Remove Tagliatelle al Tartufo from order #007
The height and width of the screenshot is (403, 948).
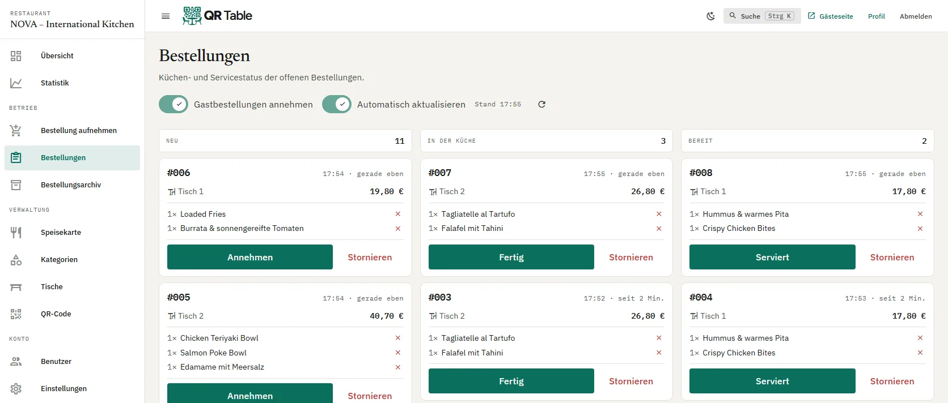tap(659, 214)
